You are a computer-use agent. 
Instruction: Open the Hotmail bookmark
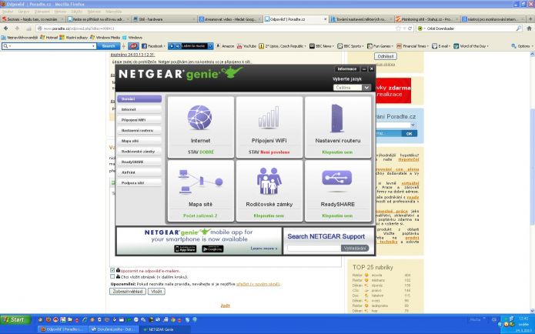coord(48,38)
